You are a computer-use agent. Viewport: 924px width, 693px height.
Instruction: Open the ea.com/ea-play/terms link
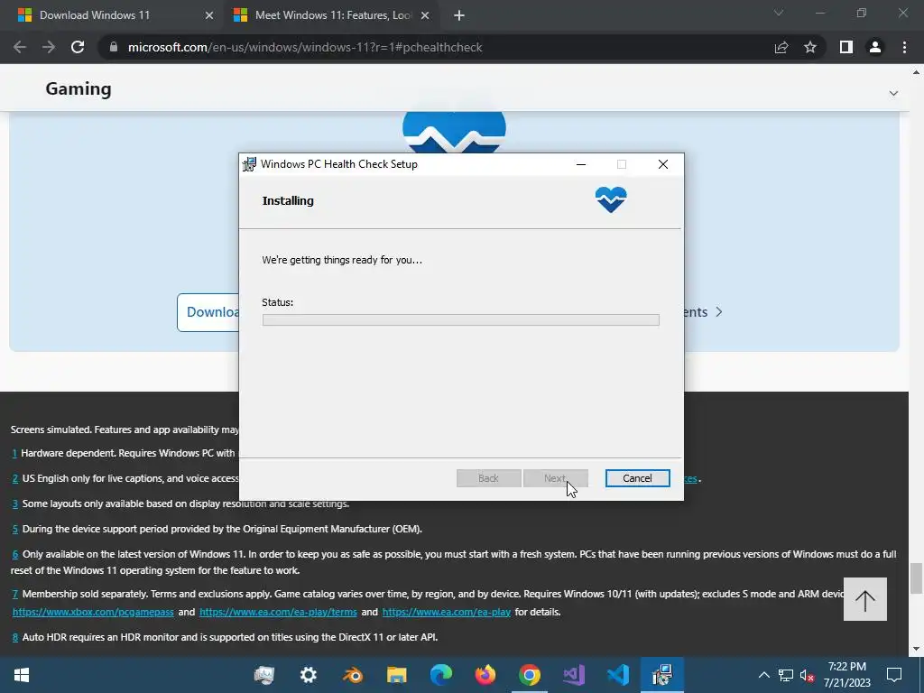click(278, 612)
